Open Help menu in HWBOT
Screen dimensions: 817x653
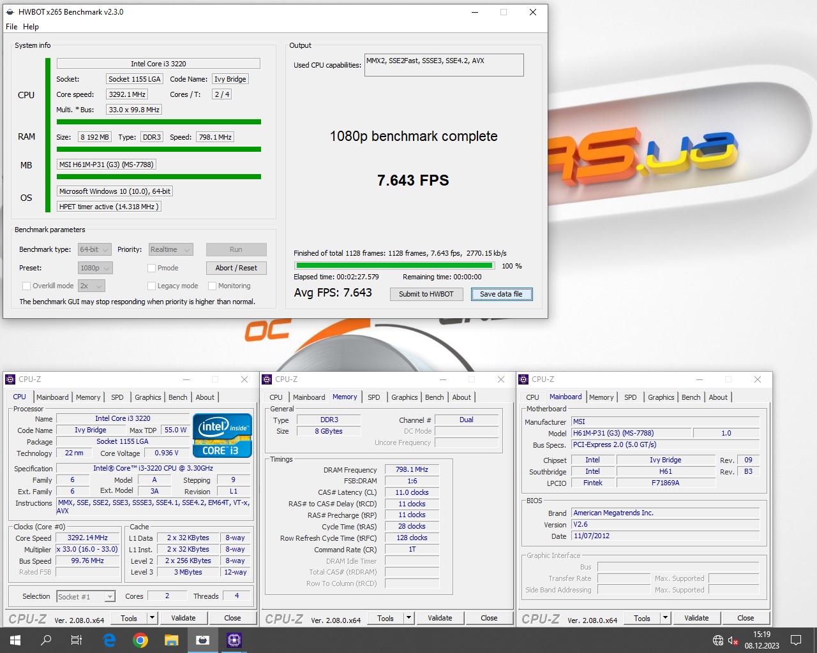[31, 27]
